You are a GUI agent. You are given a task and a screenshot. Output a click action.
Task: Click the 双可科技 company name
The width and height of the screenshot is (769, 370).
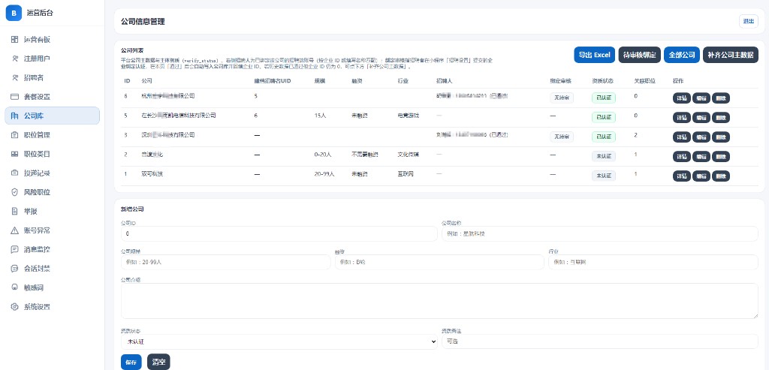pos(152,174)
